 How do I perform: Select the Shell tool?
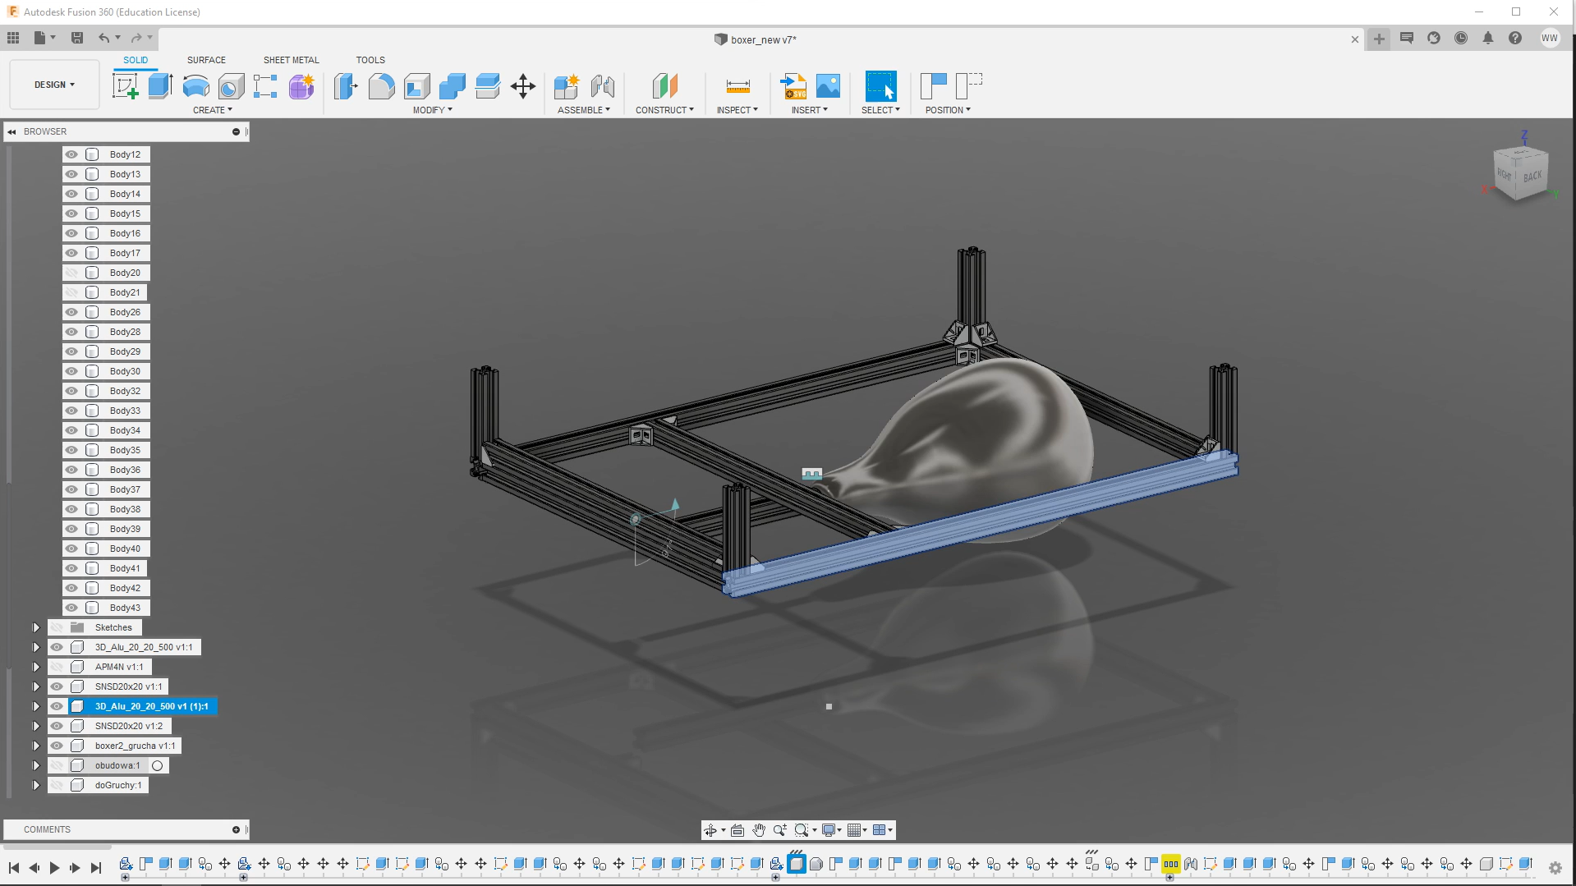point(417,86)
